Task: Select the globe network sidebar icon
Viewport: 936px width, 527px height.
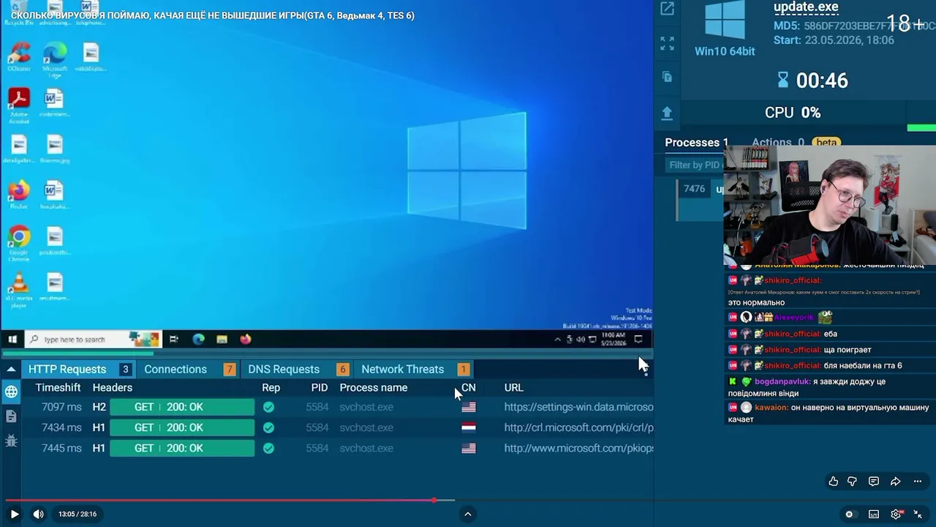Action: pyautogui.click(x=11, y=392)
